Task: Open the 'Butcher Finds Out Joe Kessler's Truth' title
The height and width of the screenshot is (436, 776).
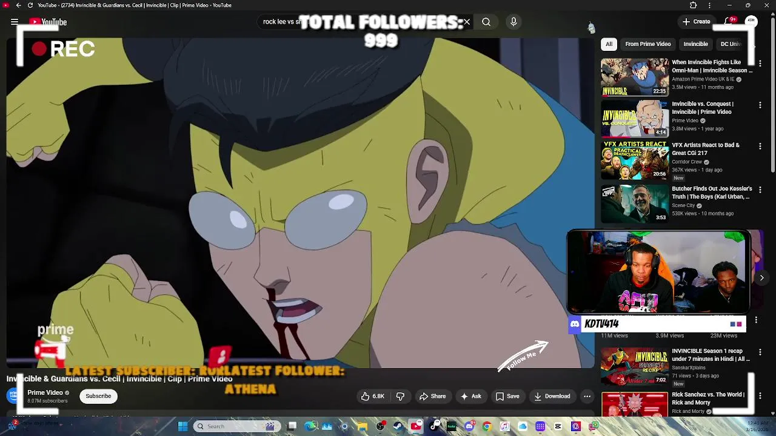Action: point(712,193)
